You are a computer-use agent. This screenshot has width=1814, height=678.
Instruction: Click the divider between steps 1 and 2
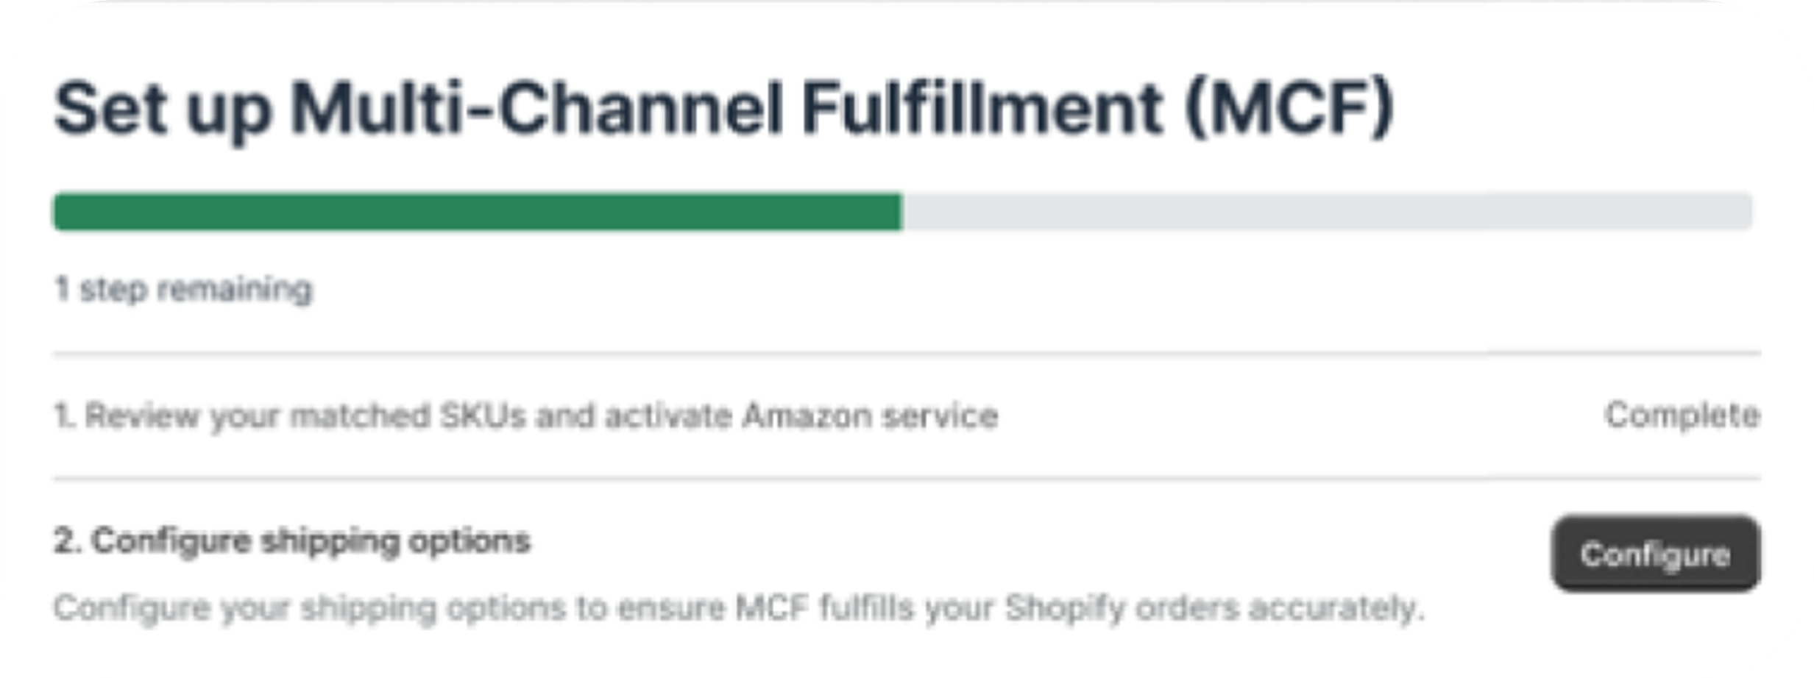pyautogui.click(x=907, y=479)
